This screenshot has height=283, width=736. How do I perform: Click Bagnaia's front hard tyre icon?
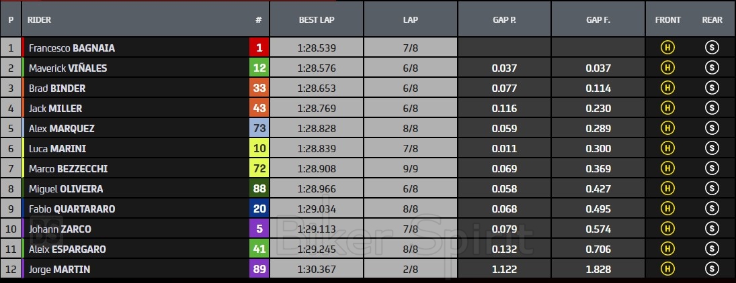668,48
